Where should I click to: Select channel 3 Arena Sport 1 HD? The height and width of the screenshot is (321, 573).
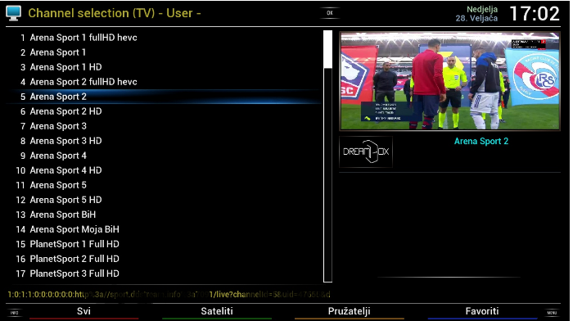[164, 67]
